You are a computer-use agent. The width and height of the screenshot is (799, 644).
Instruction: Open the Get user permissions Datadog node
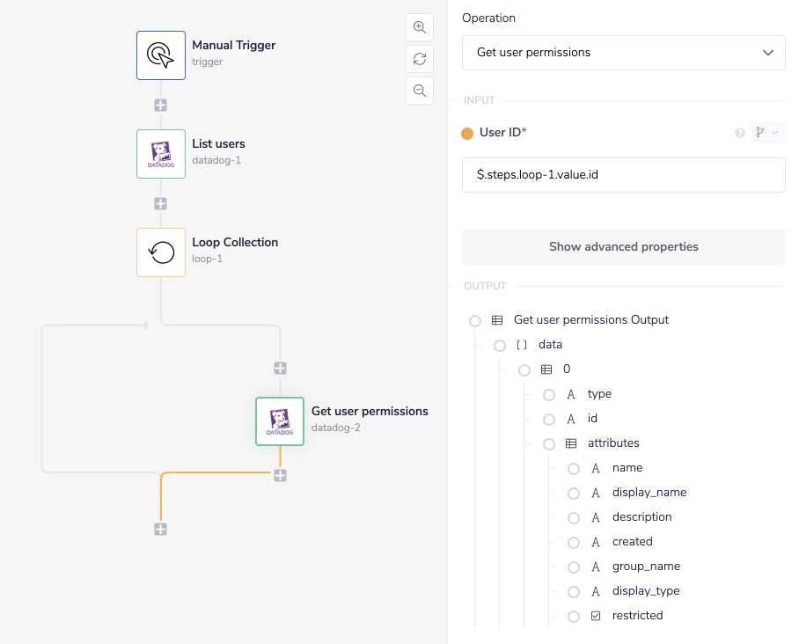(x=279, y=421)
